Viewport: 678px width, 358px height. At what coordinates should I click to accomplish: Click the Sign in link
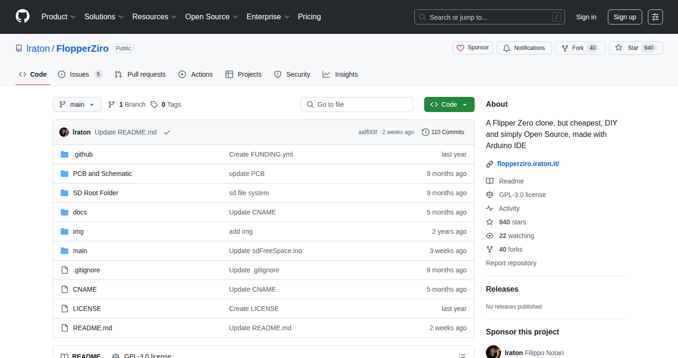(x=586, y=17)
